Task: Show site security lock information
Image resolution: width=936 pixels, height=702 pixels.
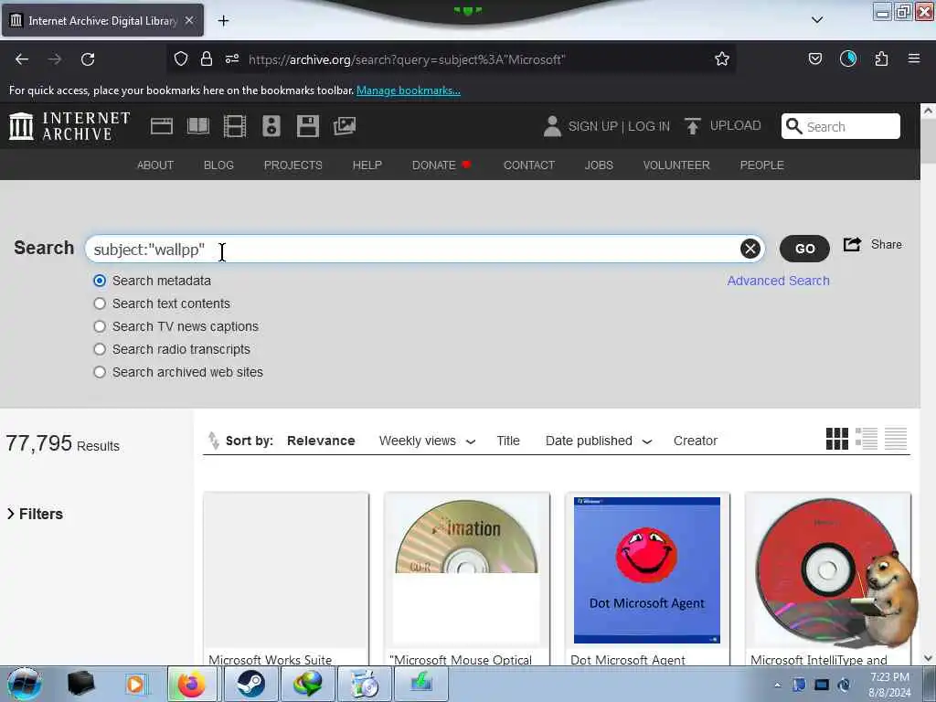Action: click(207, 58)
